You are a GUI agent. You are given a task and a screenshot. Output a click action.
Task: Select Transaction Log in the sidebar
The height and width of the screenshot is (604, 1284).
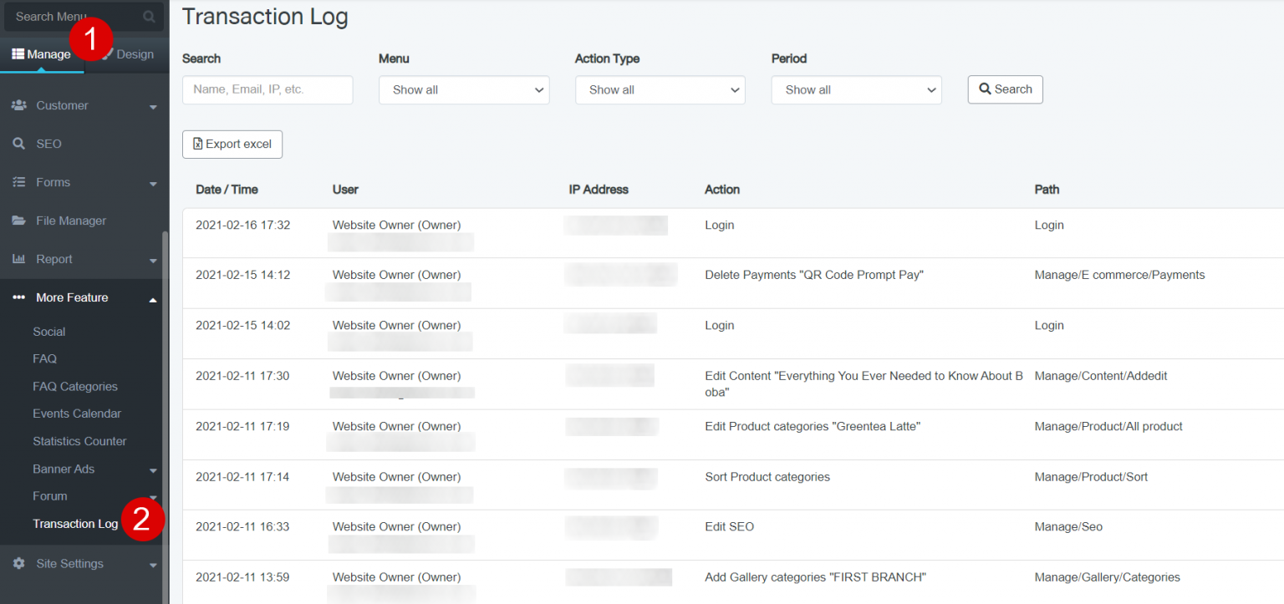[75, 523]
